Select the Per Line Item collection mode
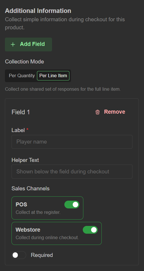 click(53, 76)
